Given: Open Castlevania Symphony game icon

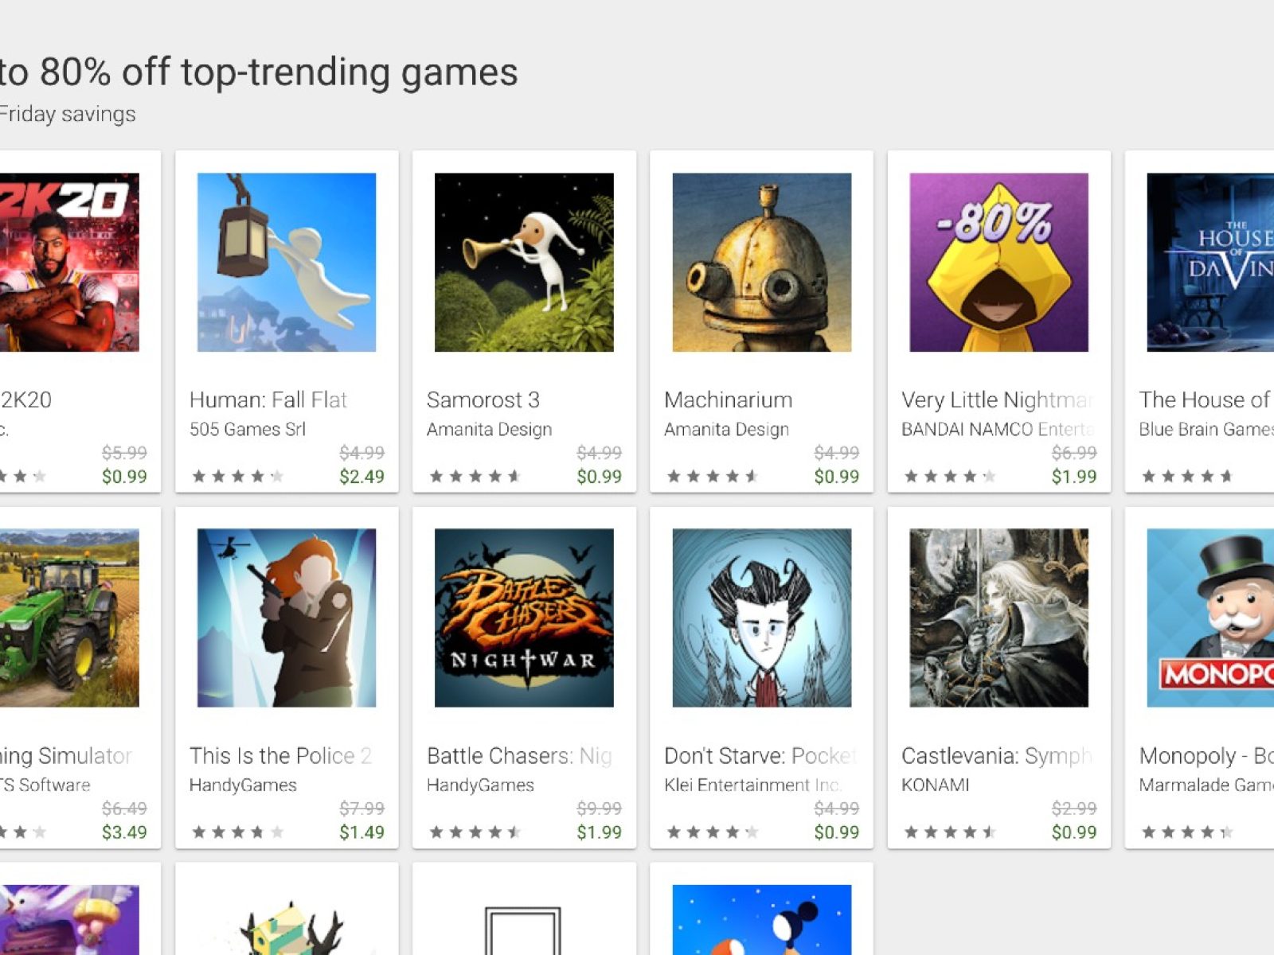Looking at the screenshot, I should (x=998, y=618).
